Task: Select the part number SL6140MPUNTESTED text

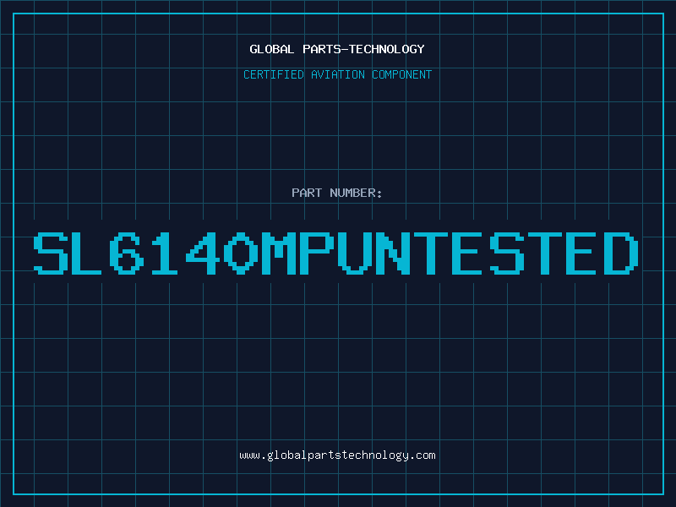Action: 335,253
